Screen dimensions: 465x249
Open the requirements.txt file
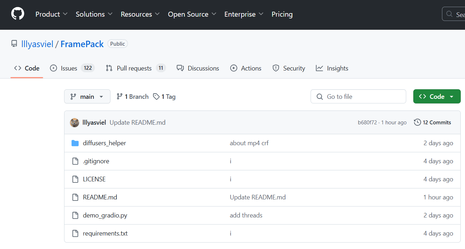click(105, 233)
